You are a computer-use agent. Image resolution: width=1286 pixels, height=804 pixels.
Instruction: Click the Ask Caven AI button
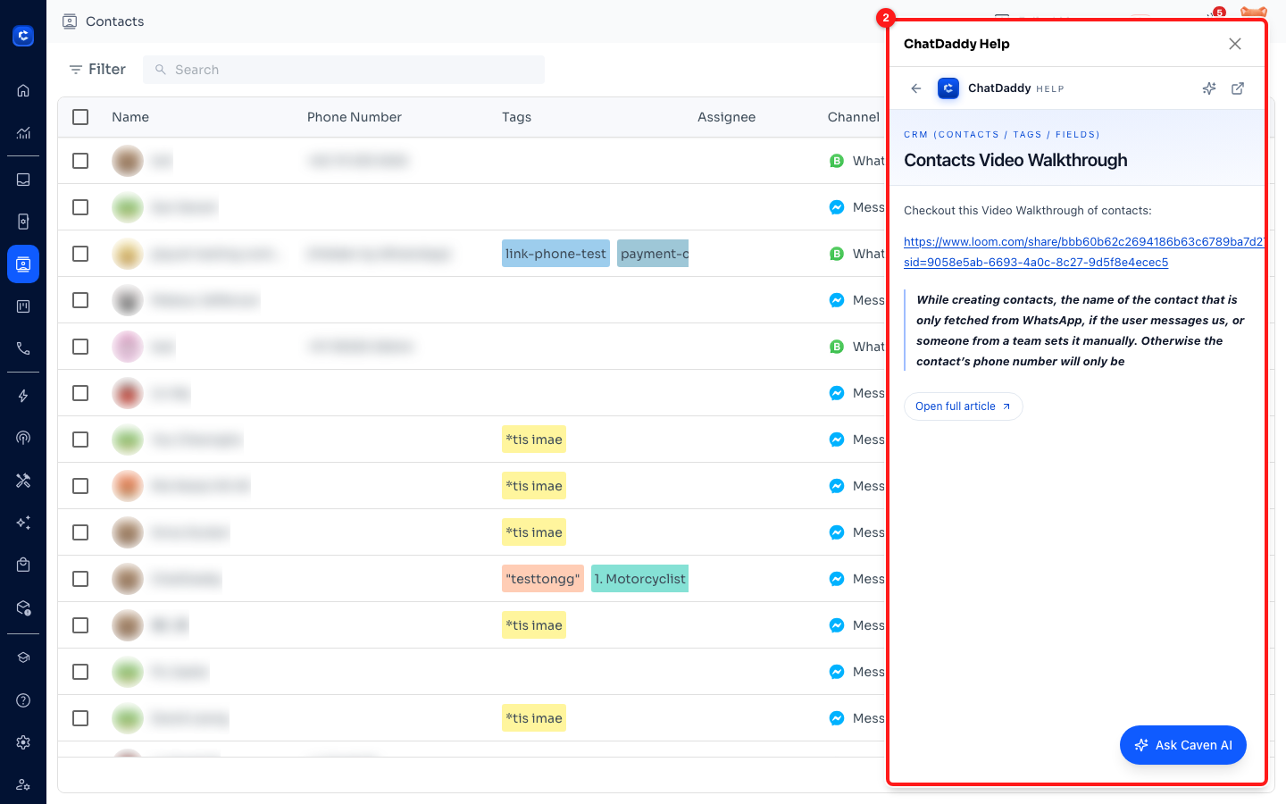tap(1183, 745)
